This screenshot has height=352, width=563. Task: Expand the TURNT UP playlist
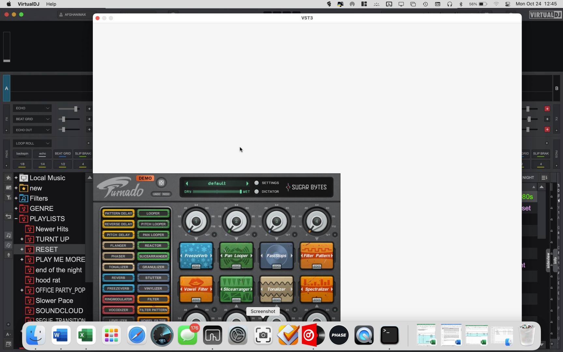[x=22, y=239]
